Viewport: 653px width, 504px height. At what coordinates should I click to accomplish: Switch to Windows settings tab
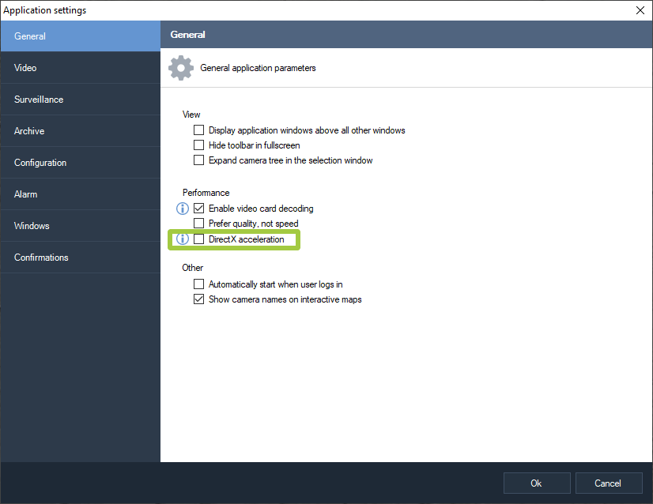tap(80, 226)
